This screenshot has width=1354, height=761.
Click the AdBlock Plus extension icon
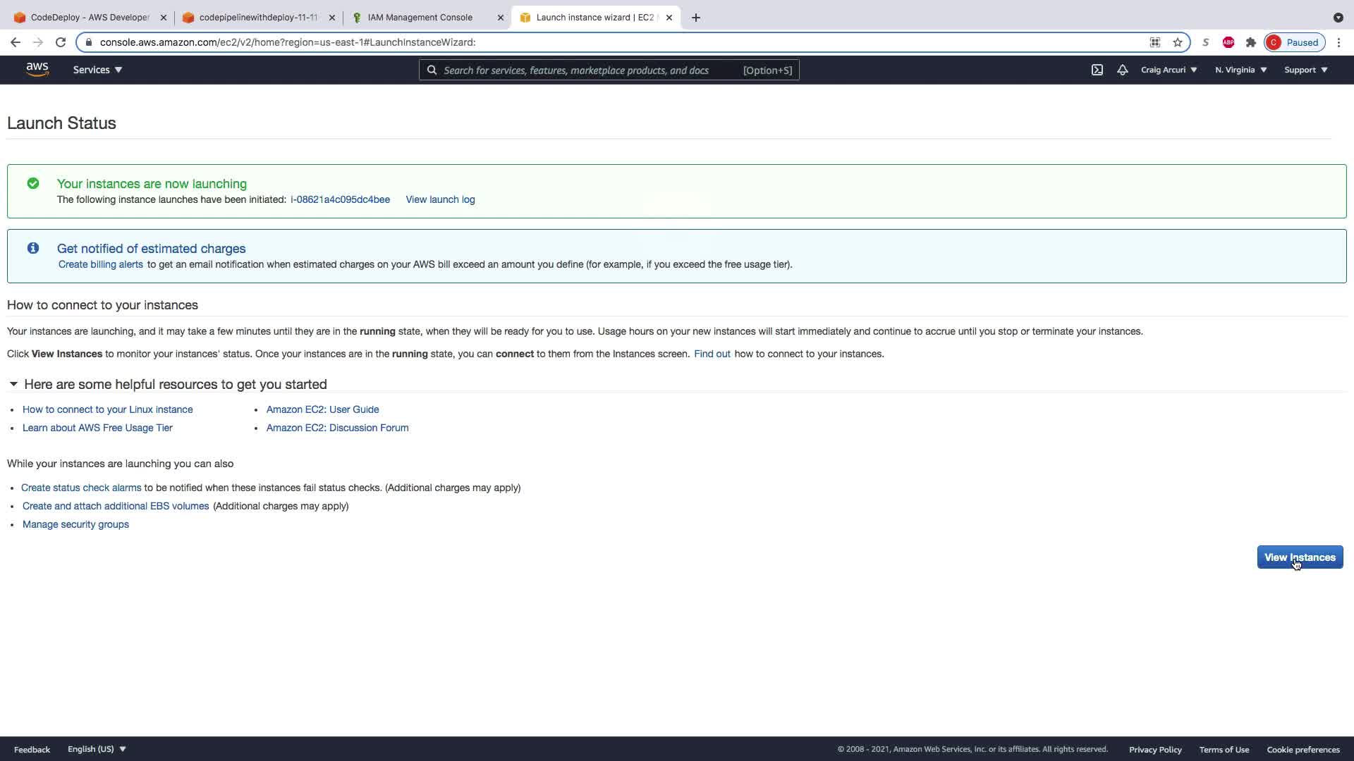tap(1228, 42)
